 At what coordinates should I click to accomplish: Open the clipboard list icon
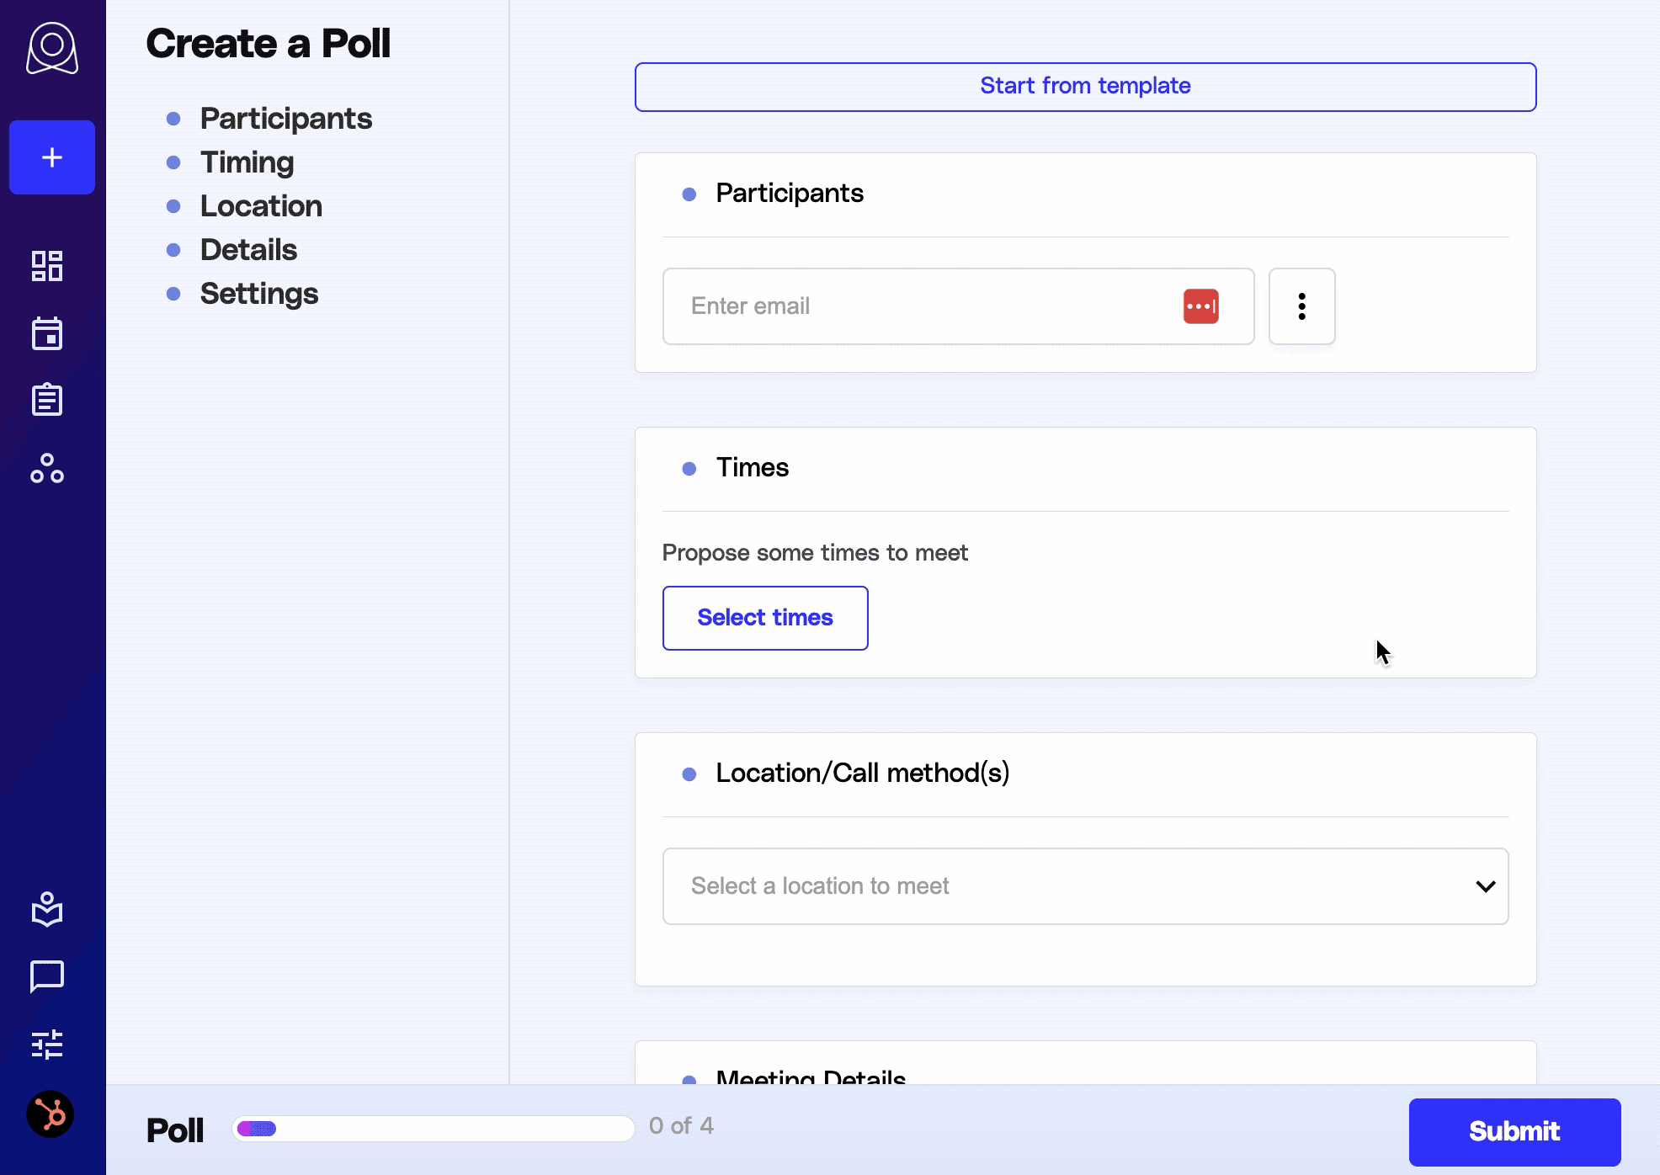(47, 400)
